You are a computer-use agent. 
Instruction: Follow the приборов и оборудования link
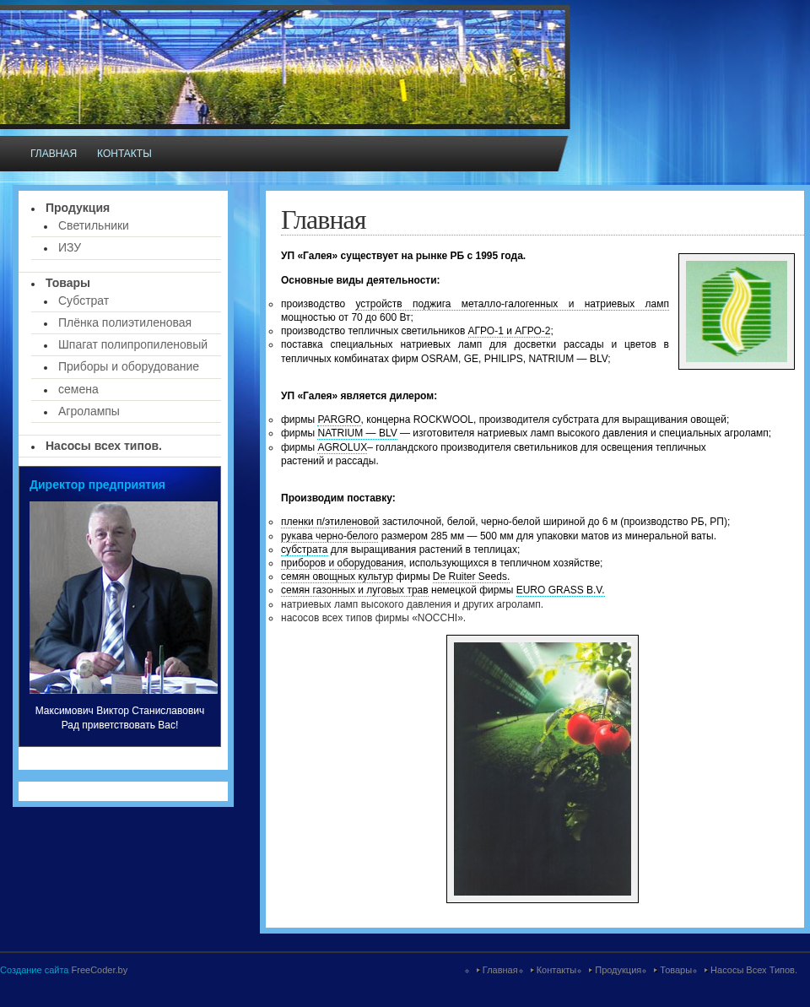point(342,562)
